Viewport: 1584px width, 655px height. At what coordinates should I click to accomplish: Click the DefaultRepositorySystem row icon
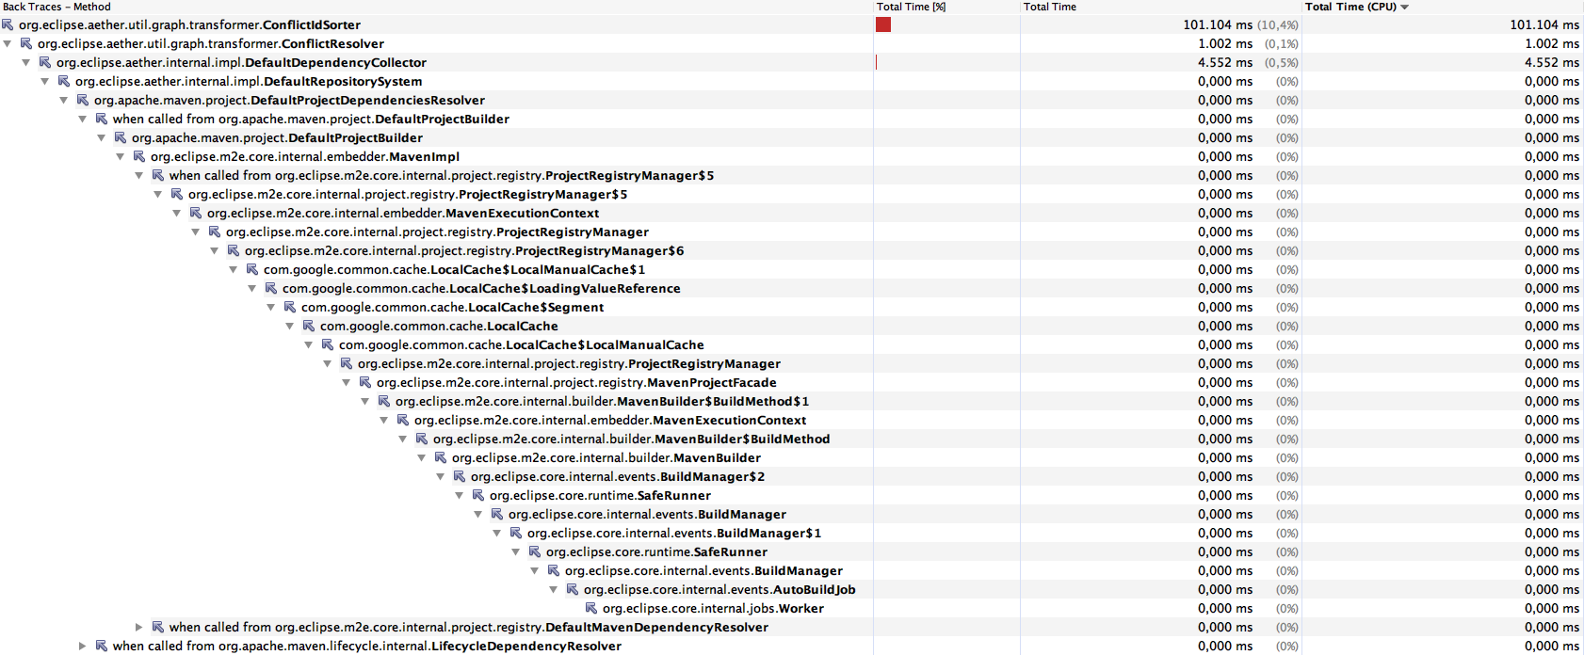64,81
